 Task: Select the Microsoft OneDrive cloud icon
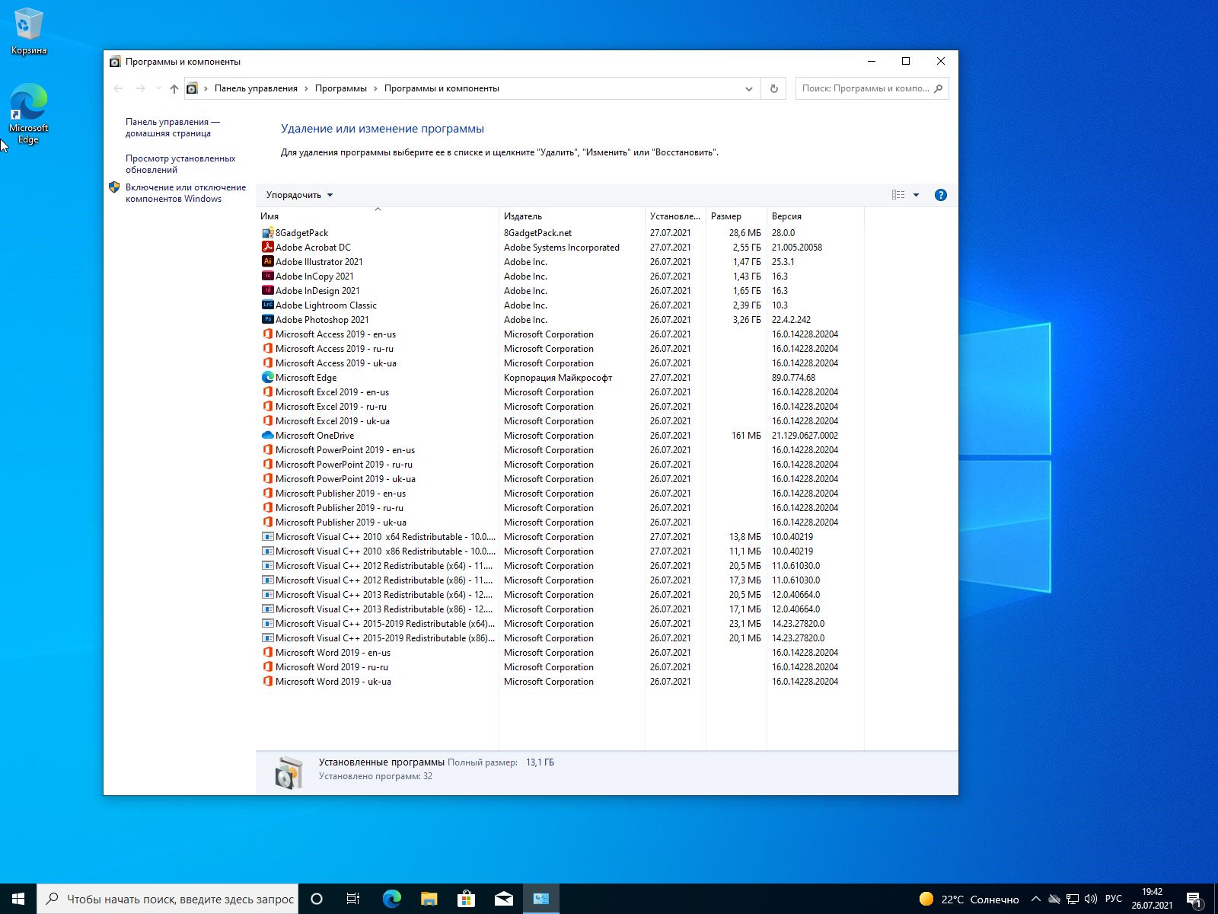tap(267, 436)
